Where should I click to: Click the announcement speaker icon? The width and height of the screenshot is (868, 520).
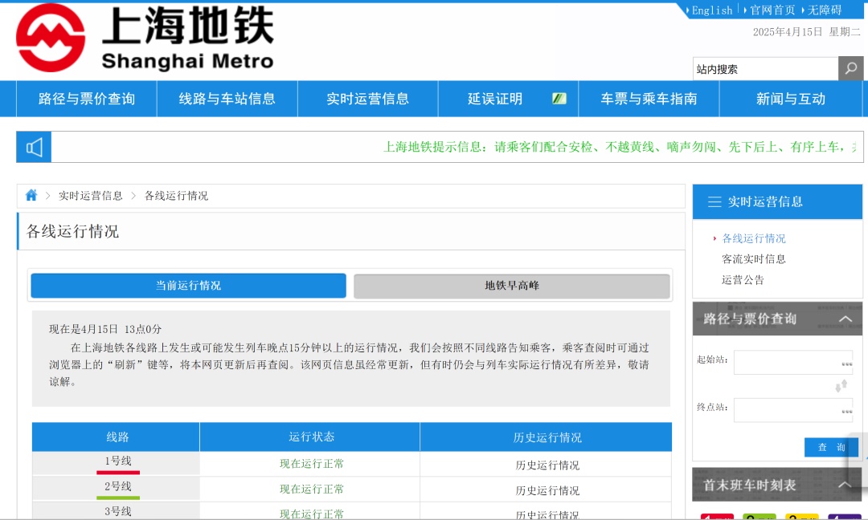coord(34,148)
